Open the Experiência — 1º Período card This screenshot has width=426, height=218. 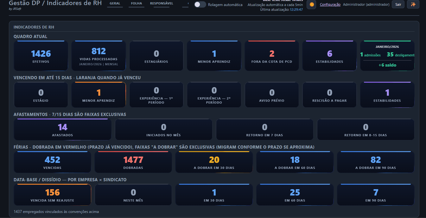click(x=156, y=95)
